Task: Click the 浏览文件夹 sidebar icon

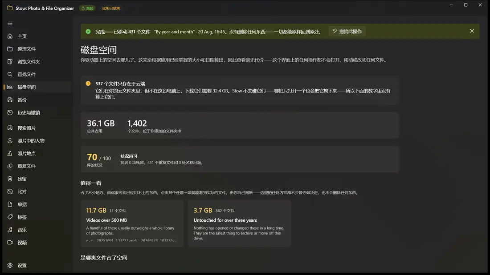Action: point(10,62)
